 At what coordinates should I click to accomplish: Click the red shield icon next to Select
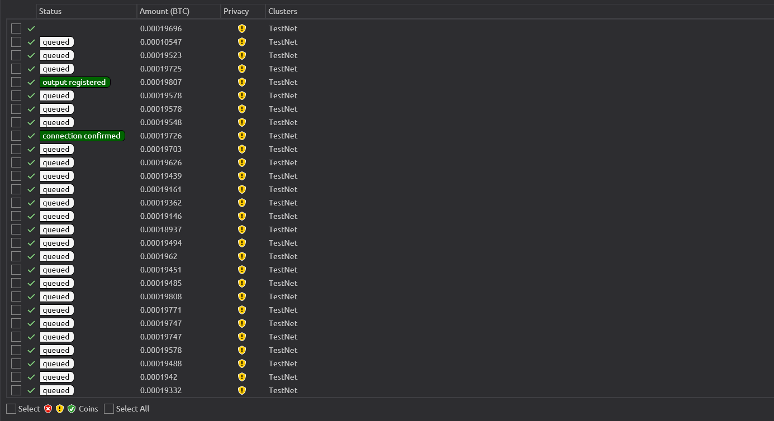click(48, 409)
